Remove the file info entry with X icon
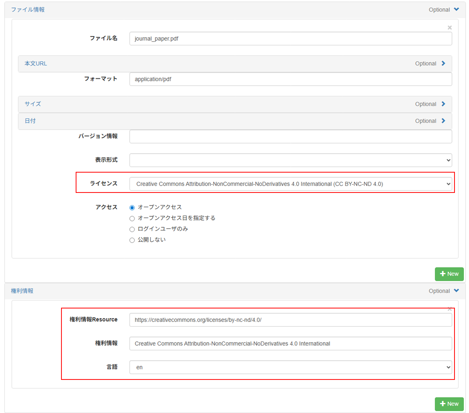Viewport: 469px width, 413px height. [x=450, y=27]
